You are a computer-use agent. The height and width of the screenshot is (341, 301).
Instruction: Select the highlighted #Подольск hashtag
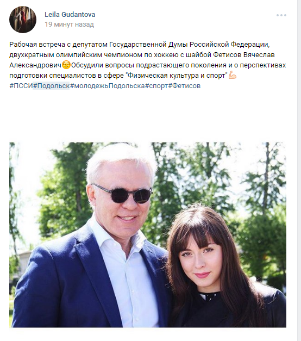tap(51, 86)
